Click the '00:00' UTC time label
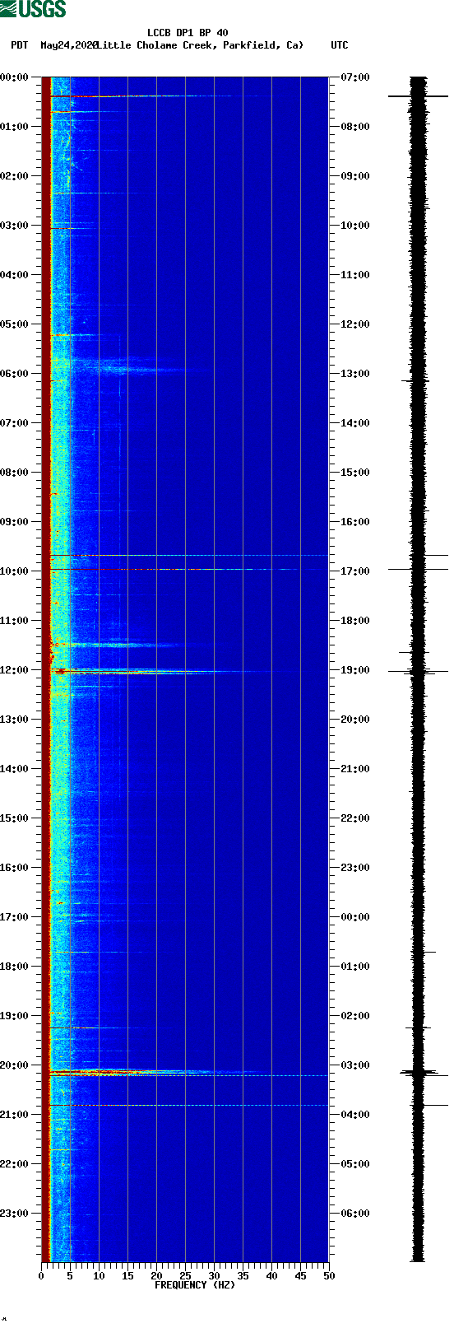 [x=355, y=917]
